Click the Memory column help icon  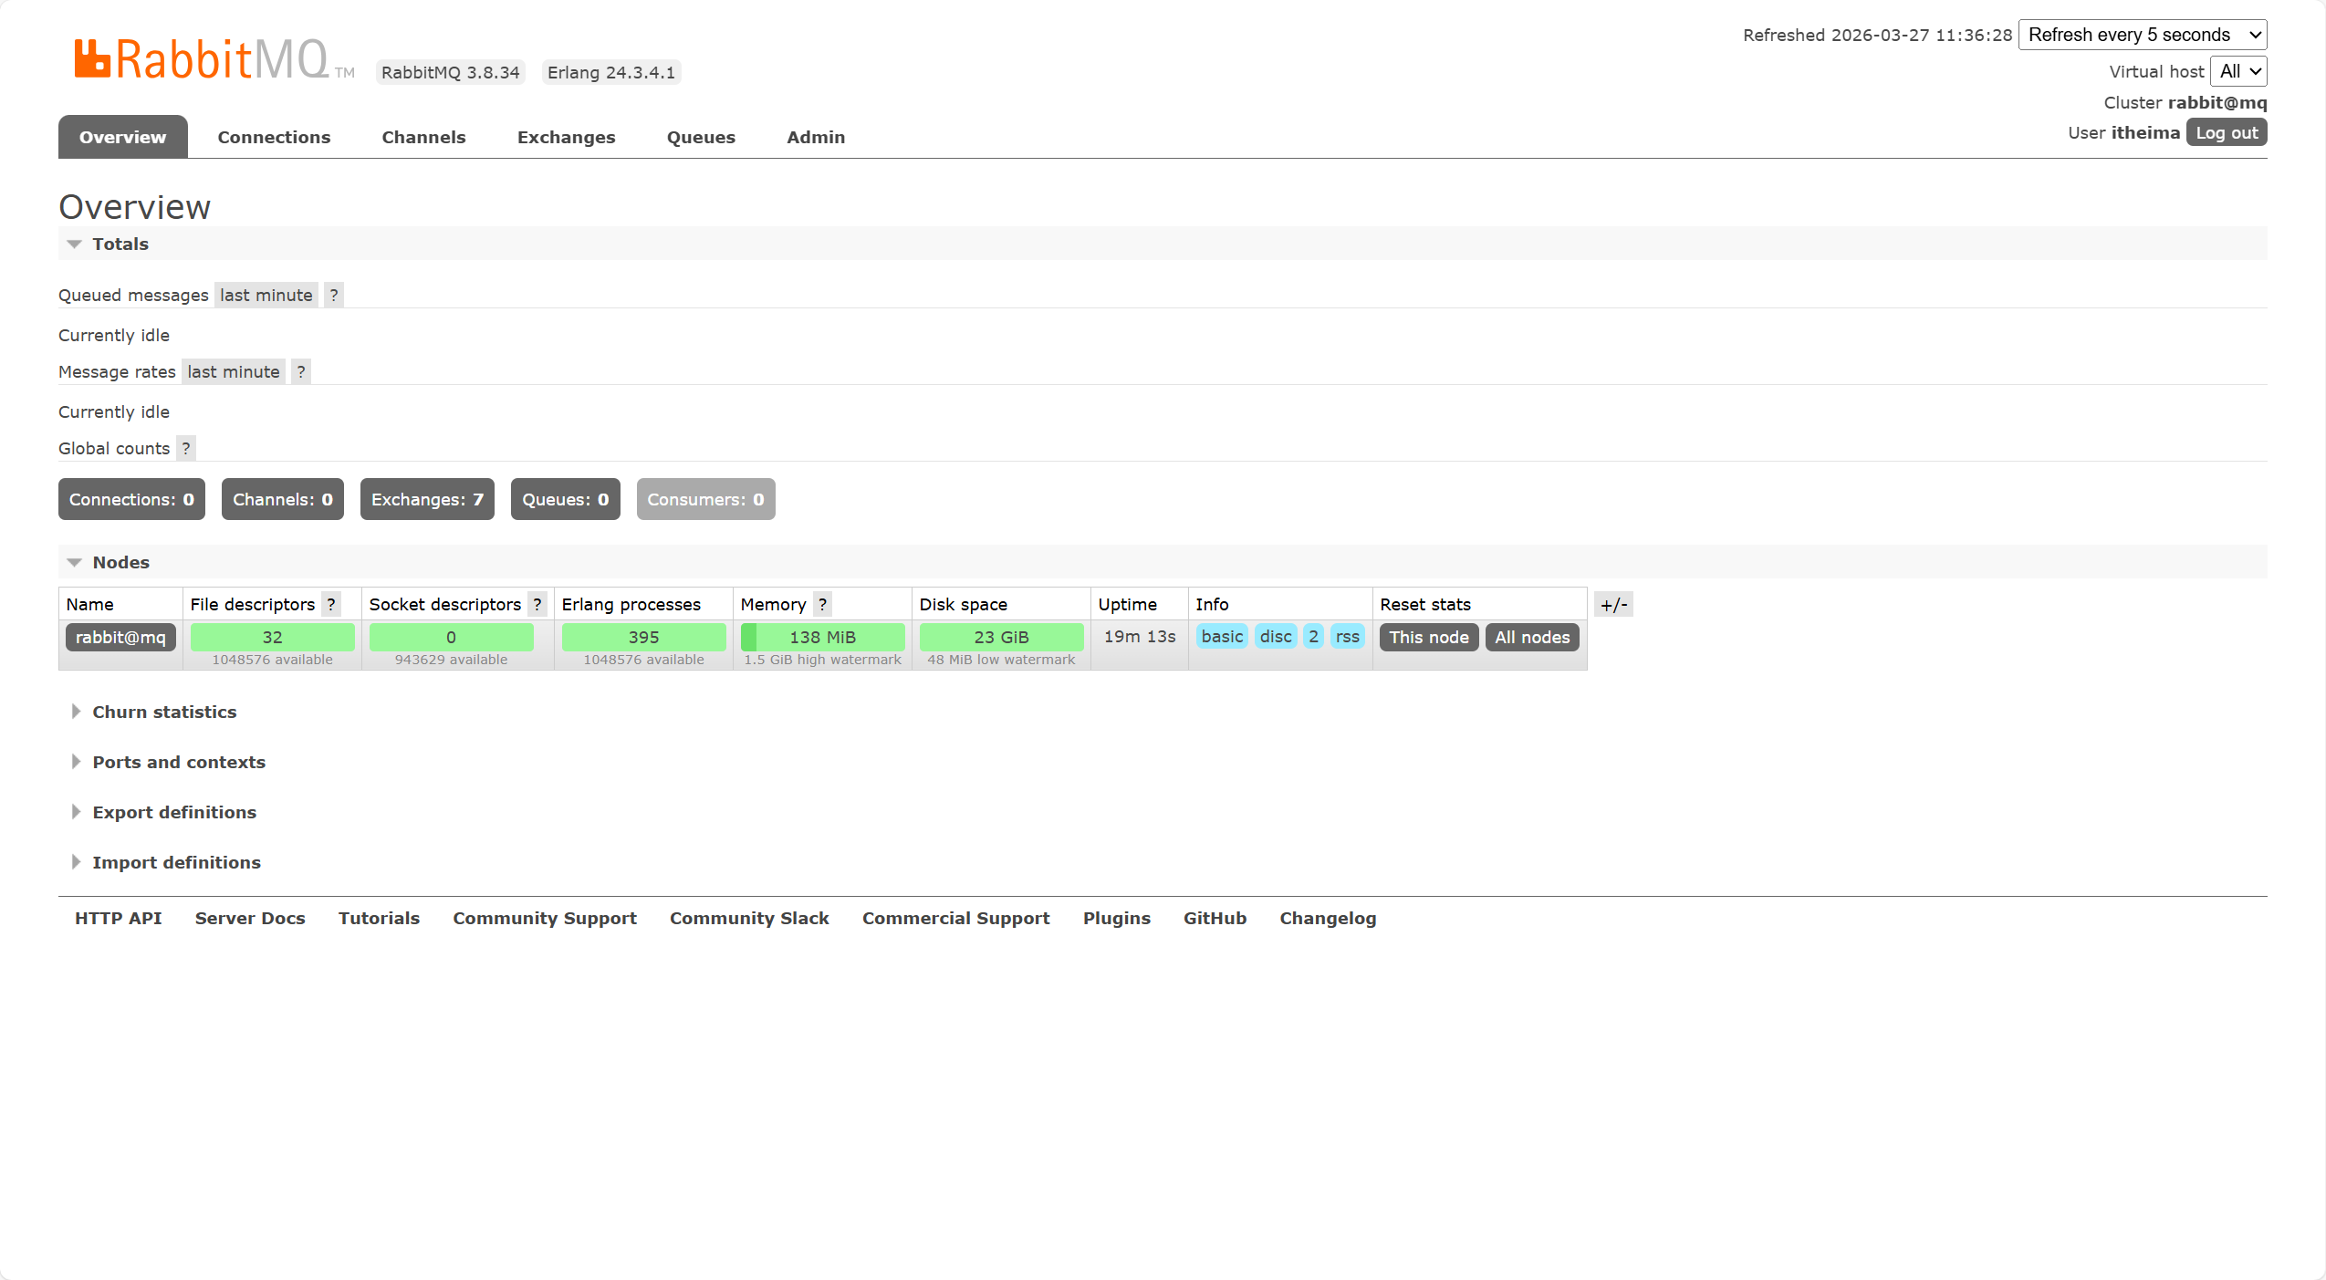click(822, 604)
